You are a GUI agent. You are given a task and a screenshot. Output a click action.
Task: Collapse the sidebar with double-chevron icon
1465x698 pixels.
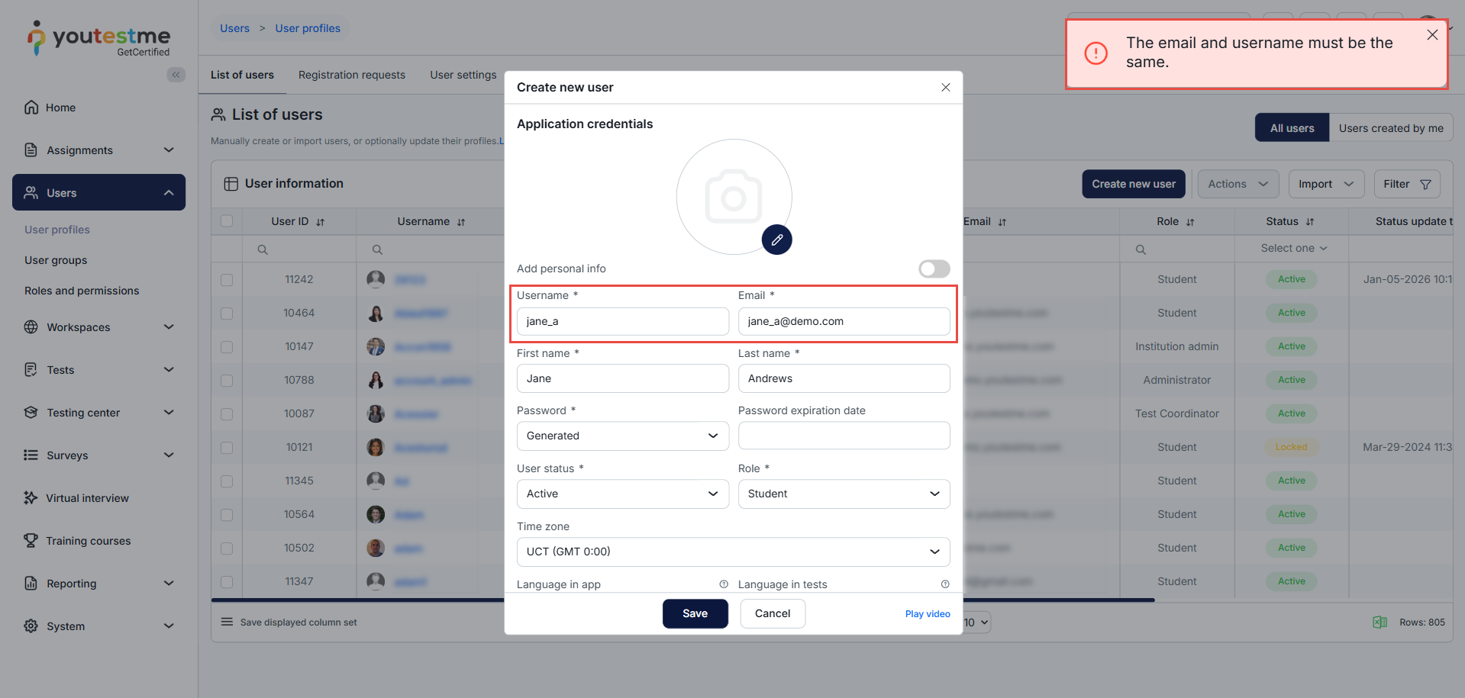point(176,75)
